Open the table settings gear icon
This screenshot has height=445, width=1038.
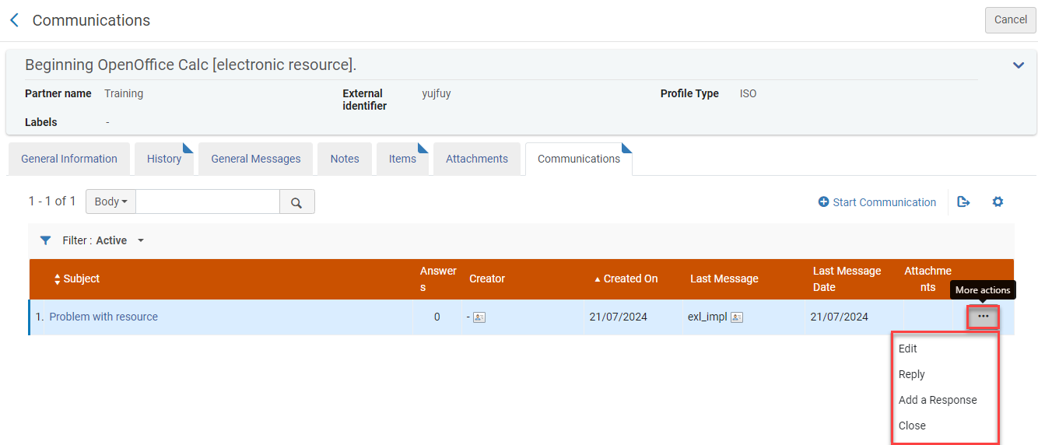click(x=998, y=202)
